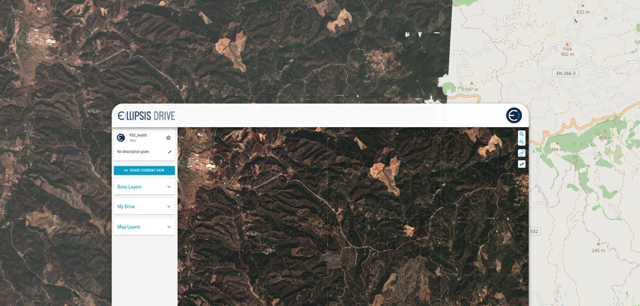Expand the Base Layers section
Screen dimensions: 640x306
tap(144, 187)
